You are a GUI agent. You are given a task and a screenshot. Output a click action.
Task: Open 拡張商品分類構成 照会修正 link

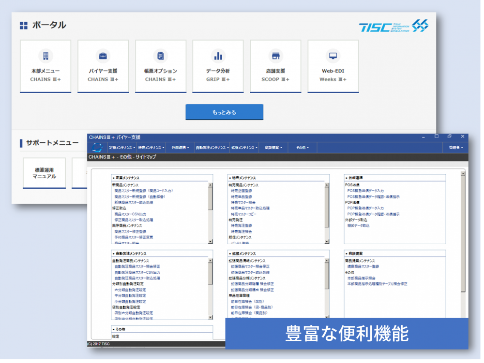click(x=252, y=290)
